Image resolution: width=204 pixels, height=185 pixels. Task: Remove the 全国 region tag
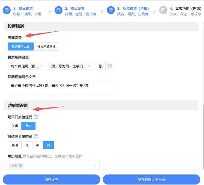click(21, 165)
